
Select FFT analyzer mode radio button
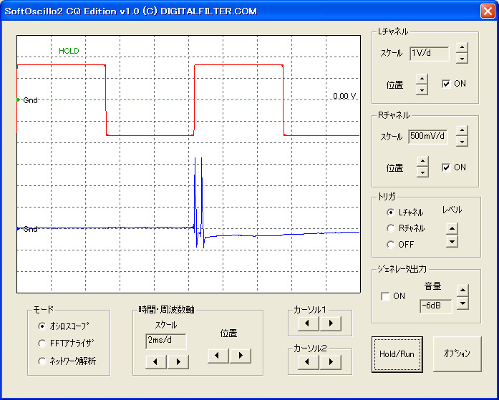pos(42,343)
